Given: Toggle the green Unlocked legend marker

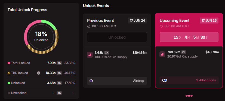Looking at the screenshot, I should [x=9, y=83].
